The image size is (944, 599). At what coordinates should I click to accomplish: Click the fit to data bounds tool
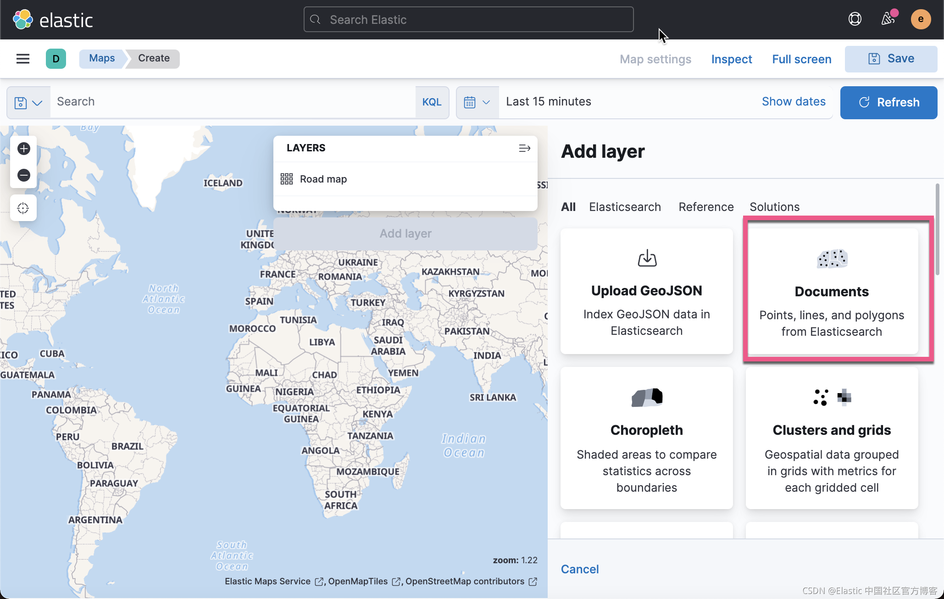pyautogui.click(x=23, y=208)
